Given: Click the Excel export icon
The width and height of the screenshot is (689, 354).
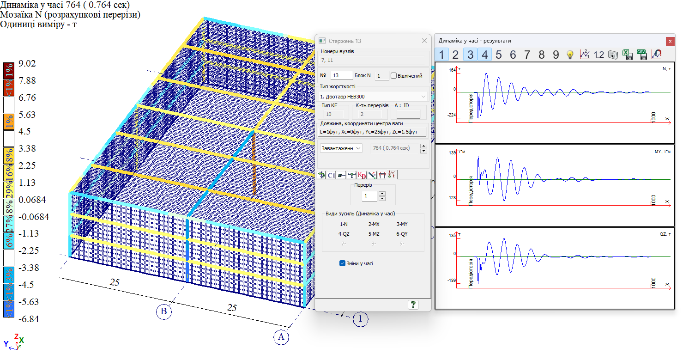Looking at the screenshot, I should click(627, 55).
